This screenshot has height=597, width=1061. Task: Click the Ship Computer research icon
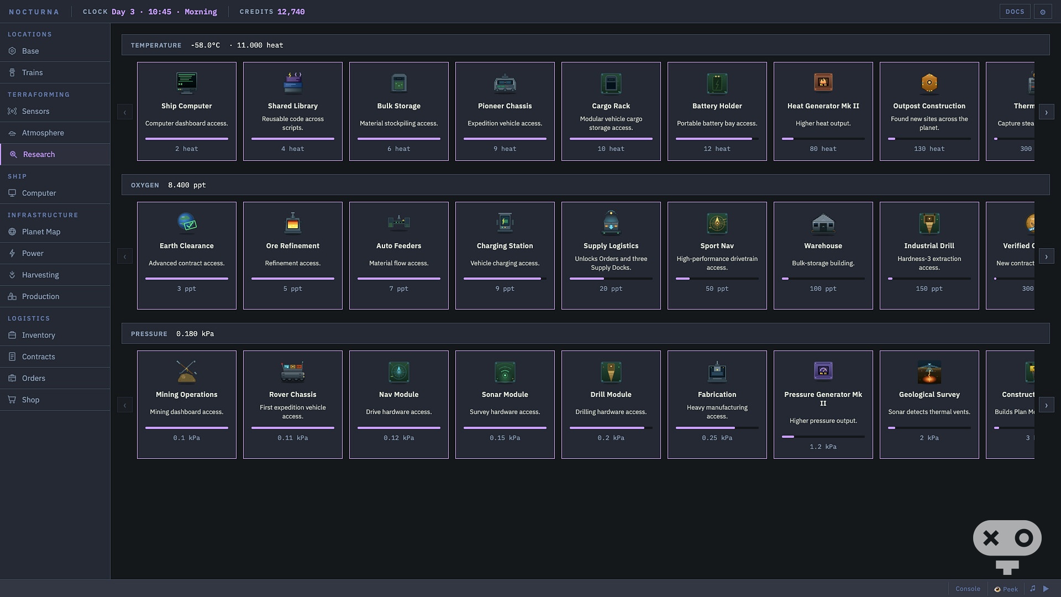[x=187, y=83]
